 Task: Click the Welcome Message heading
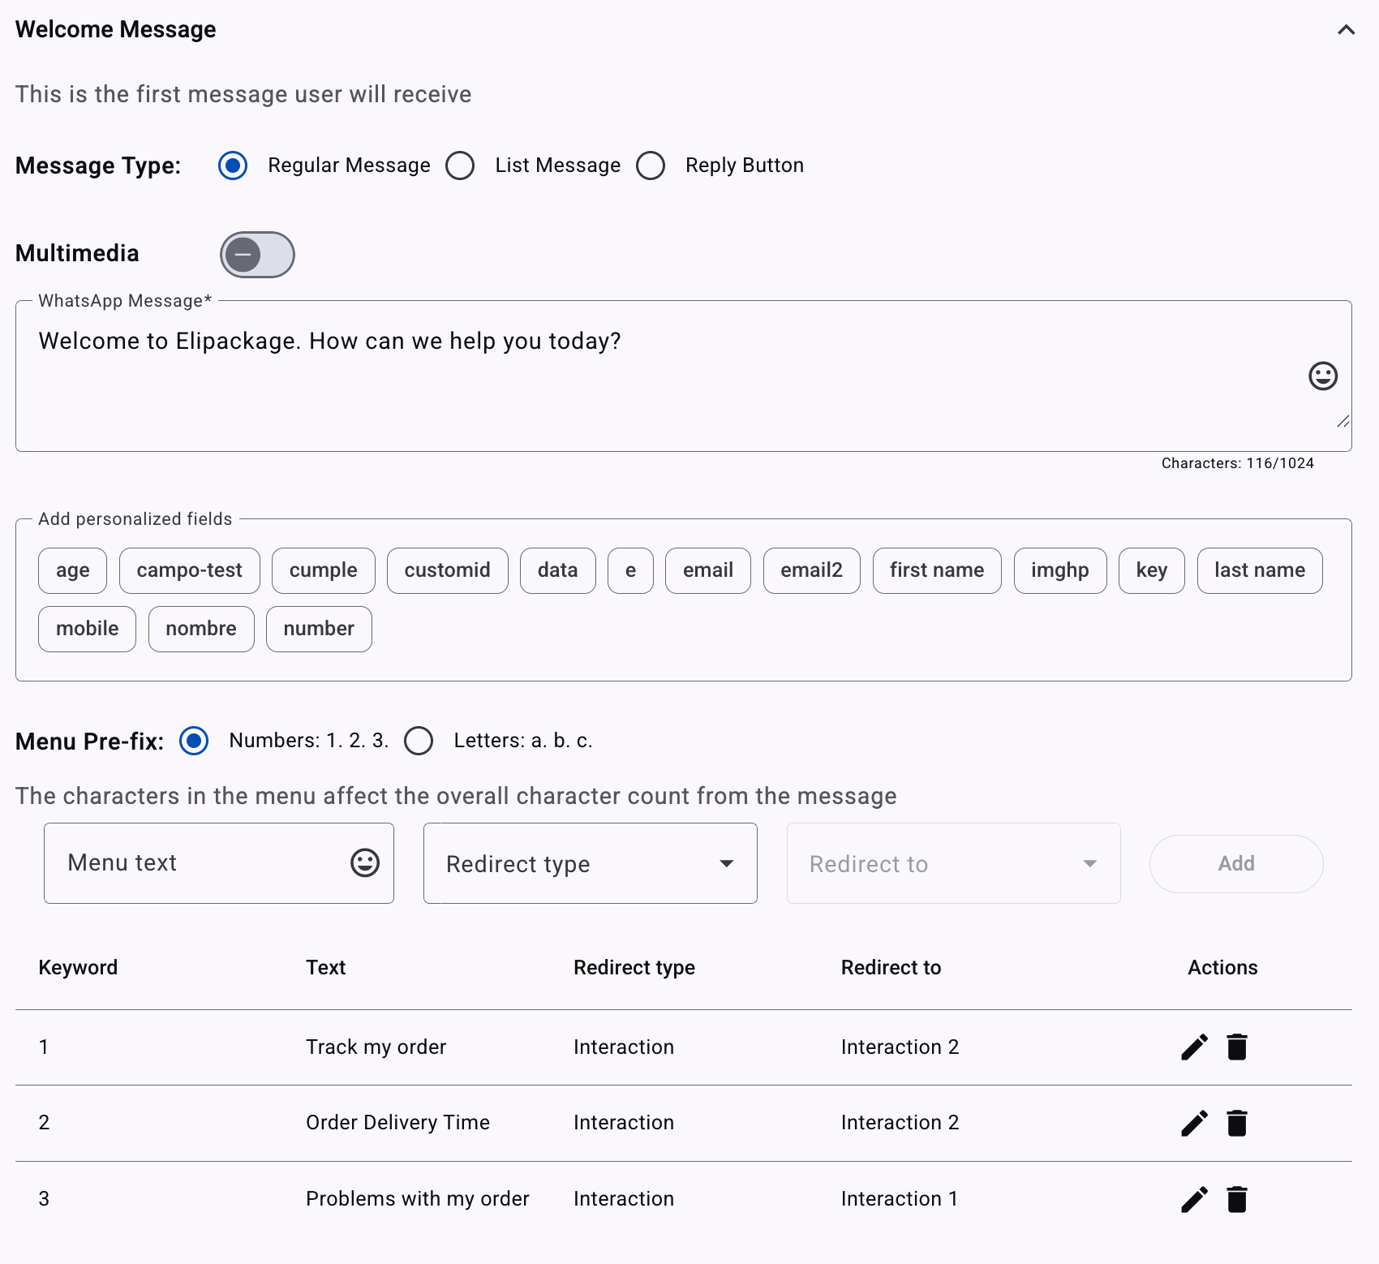[116, 30]
